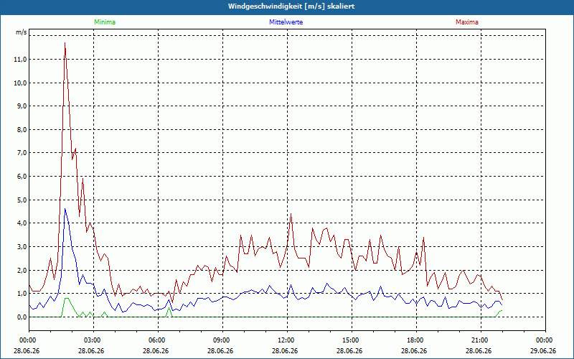Viewport: 574px width, 359px height.
Task: Click the 3,0 y-axis value
Action: pyautogui.click(x=22, y=247)
